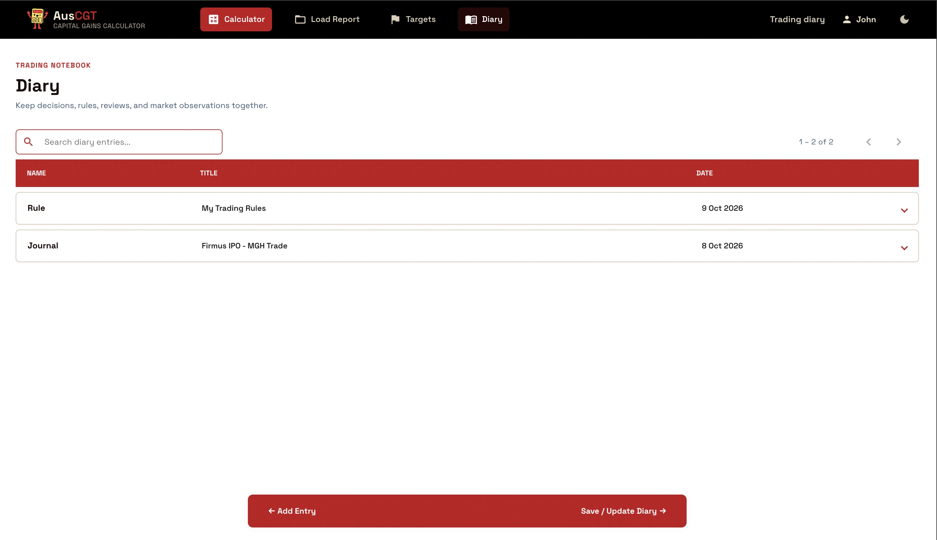Screen dimensions: 937x540
Task: Click the My Trading Rules title
Action: (x=234, y=208)
